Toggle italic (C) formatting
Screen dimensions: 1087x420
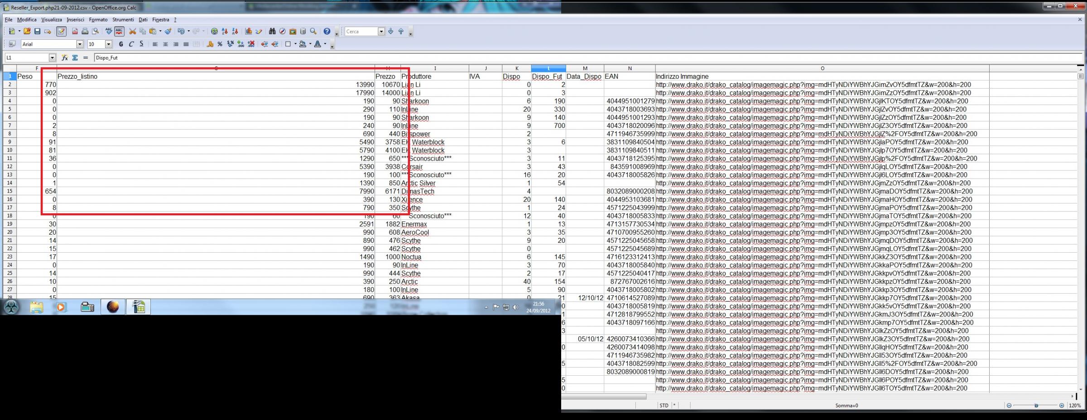pos(131,44)
